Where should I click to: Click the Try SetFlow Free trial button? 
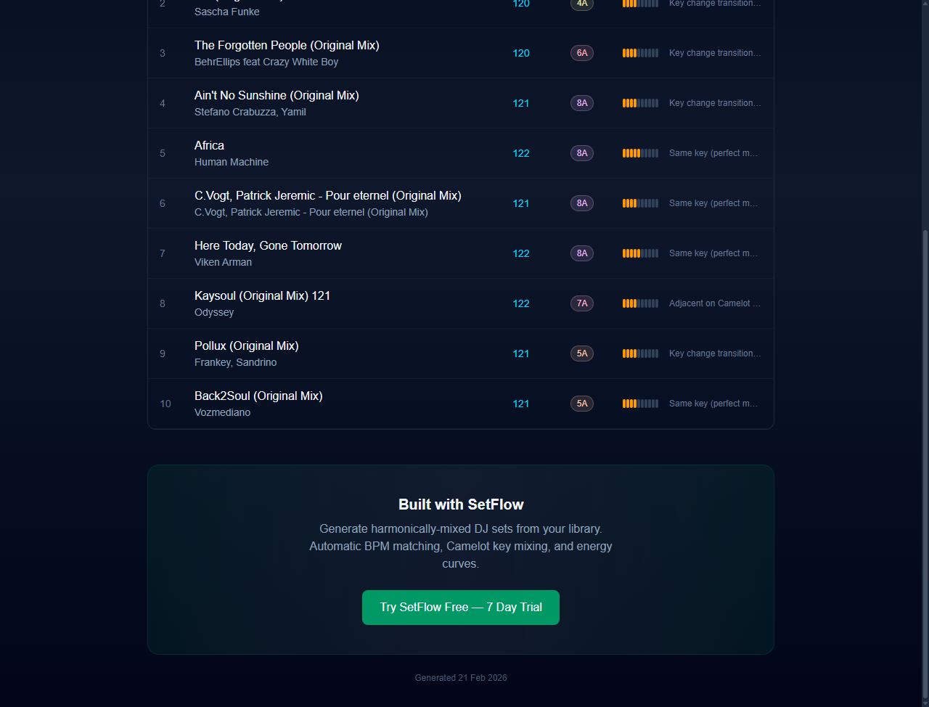coord(461,608)
